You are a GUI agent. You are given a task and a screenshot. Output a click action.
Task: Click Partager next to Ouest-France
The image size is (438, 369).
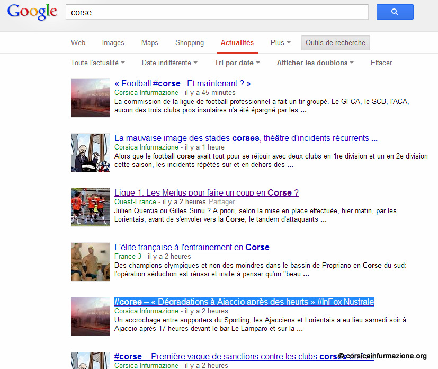[x=221, y=201]
